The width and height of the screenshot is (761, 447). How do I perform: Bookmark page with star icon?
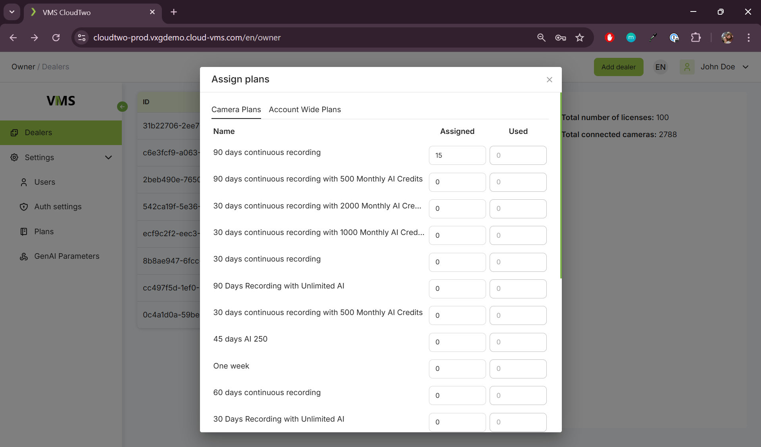[x=580, y=38]
